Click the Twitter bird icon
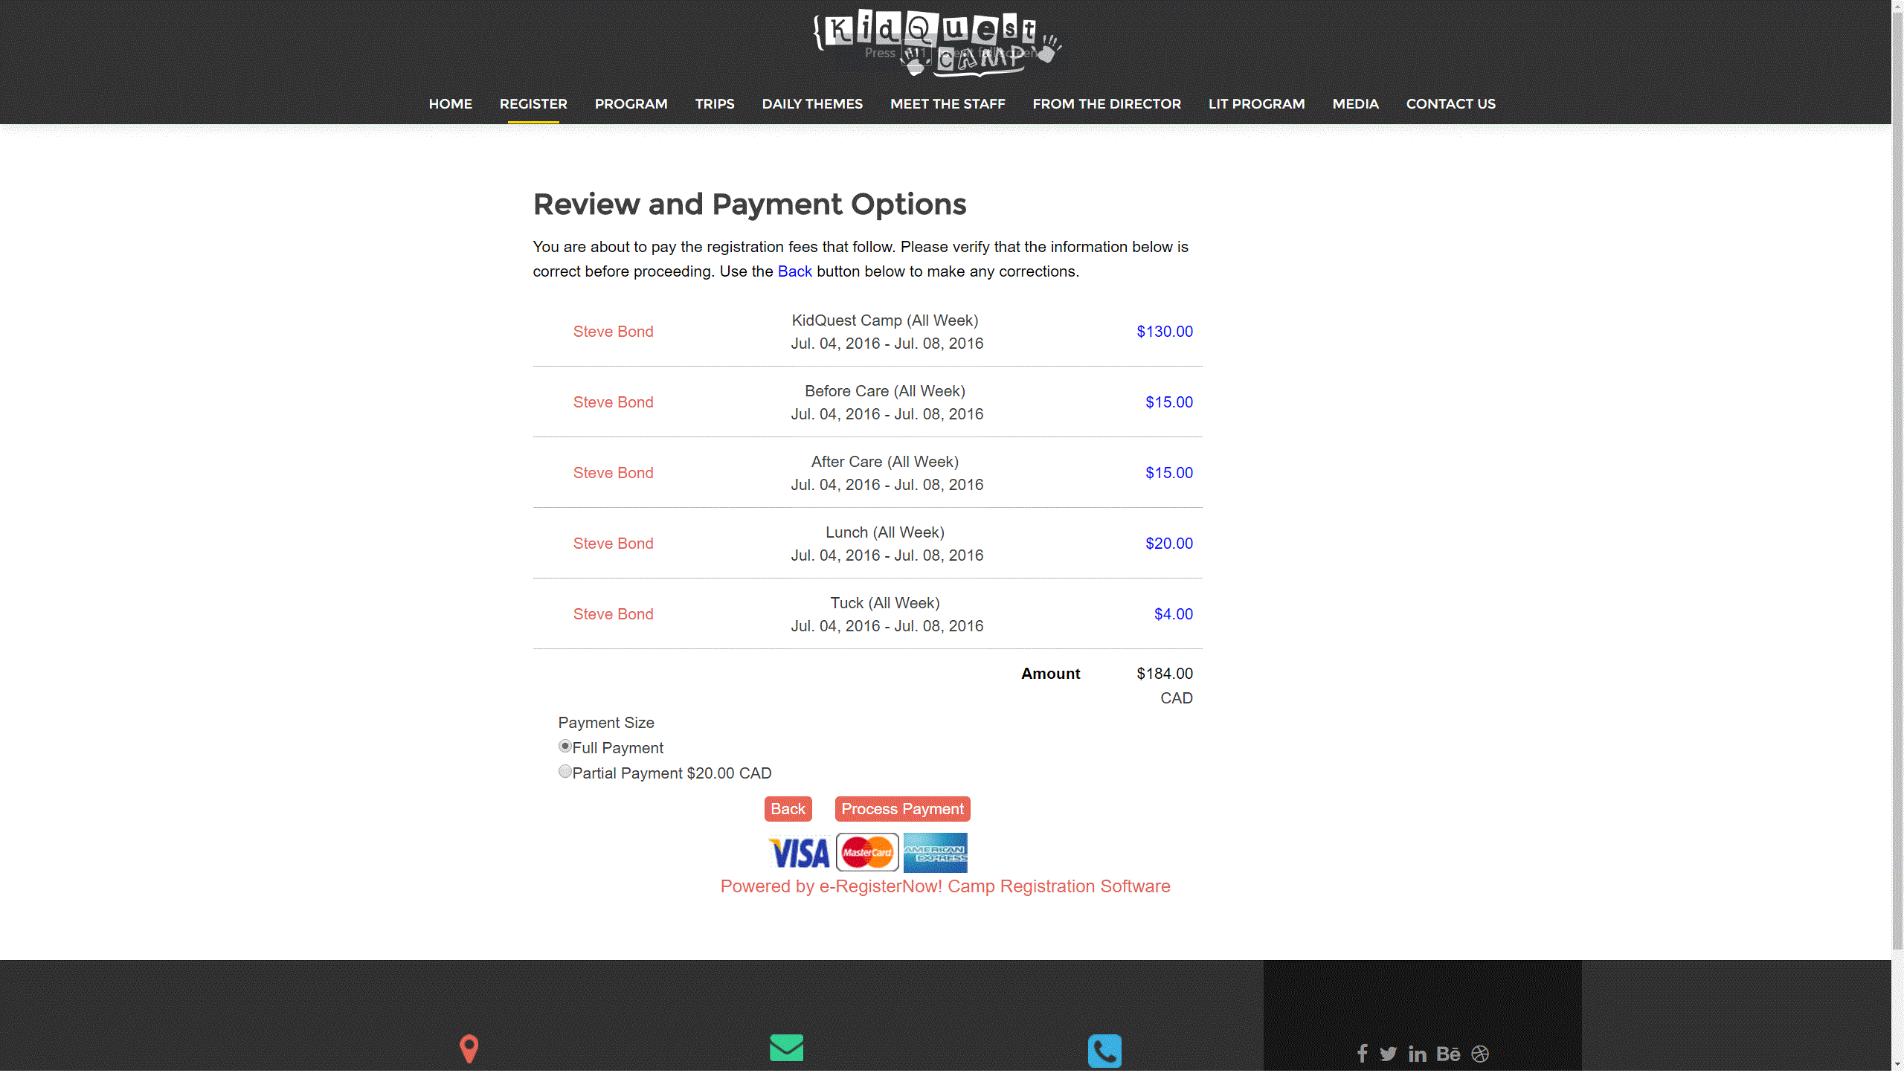1904x1073 pixels. (x=1388, y=1054)
